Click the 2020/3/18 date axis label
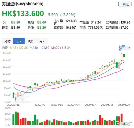The image size is (134, 128). pyautogui.click(x=13, y=105)
